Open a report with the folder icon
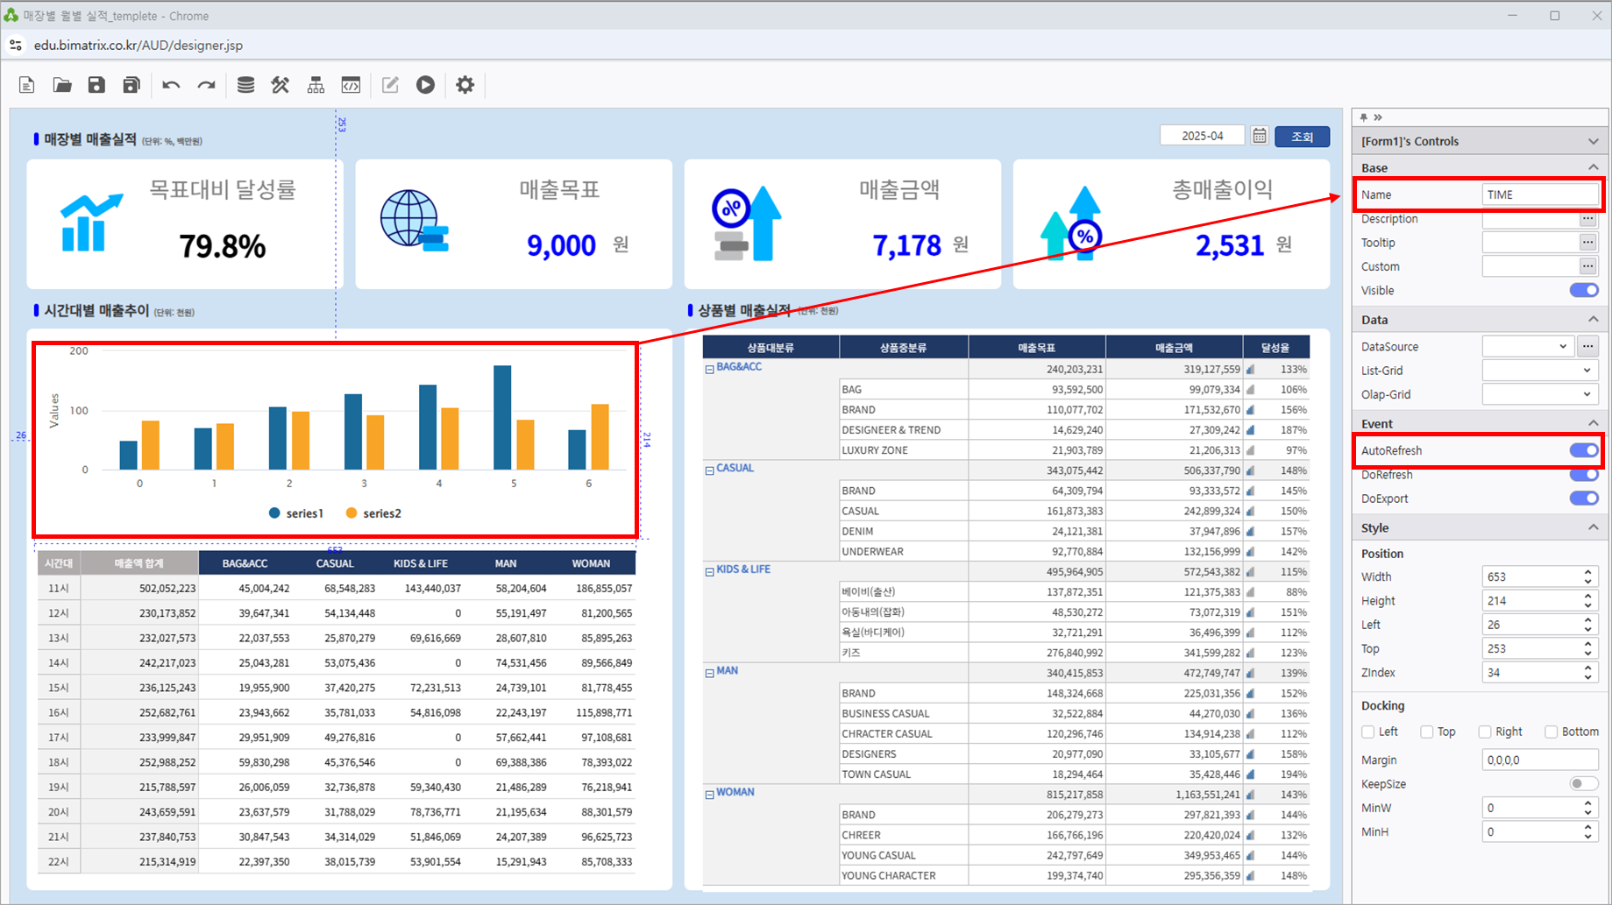1612x905 pixels. [62, 85]
